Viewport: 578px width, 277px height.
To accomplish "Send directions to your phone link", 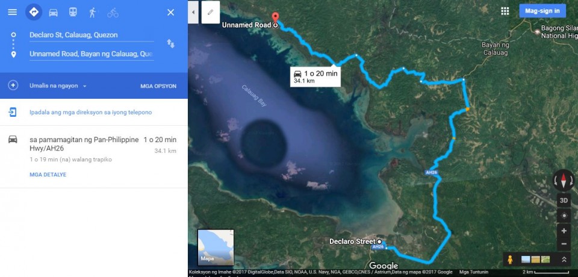I will pyautogui.click(x=91, y=112).
